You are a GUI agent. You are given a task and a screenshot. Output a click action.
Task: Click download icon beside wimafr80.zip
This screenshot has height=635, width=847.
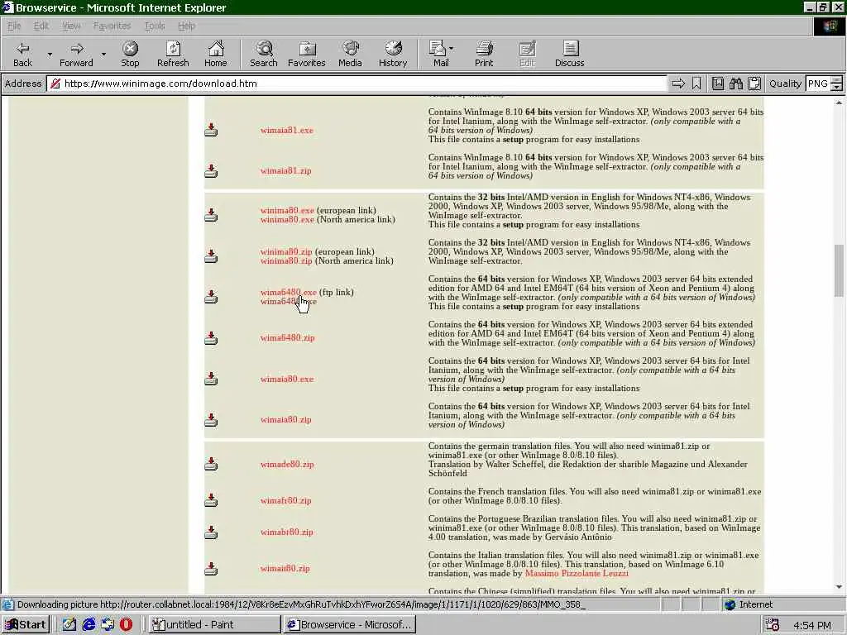coord(211,500)
